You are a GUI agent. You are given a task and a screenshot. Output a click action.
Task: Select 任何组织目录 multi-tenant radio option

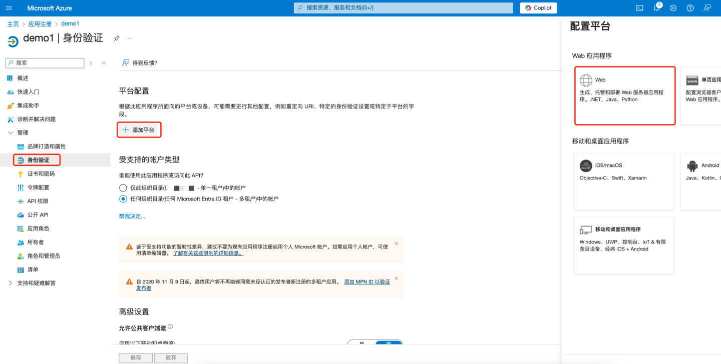point(123,198)
